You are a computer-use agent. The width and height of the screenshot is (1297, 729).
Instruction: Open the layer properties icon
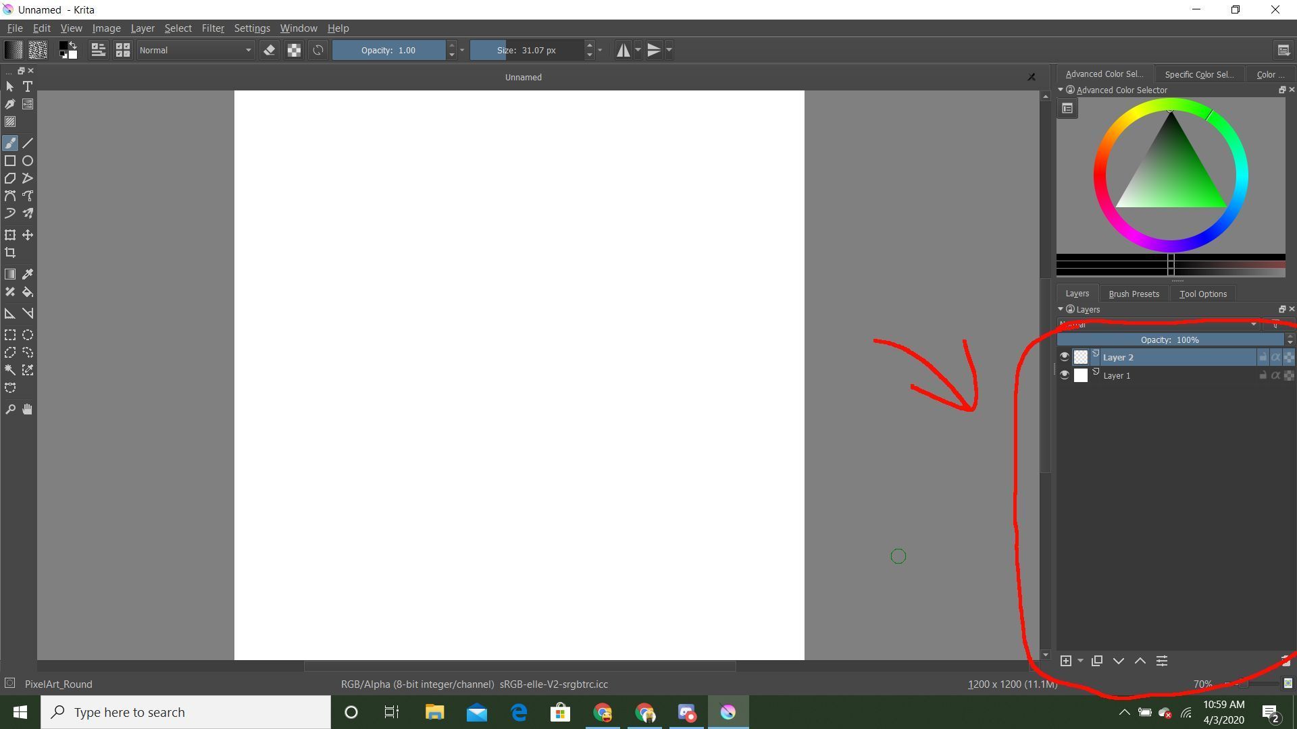(1161, 660)
